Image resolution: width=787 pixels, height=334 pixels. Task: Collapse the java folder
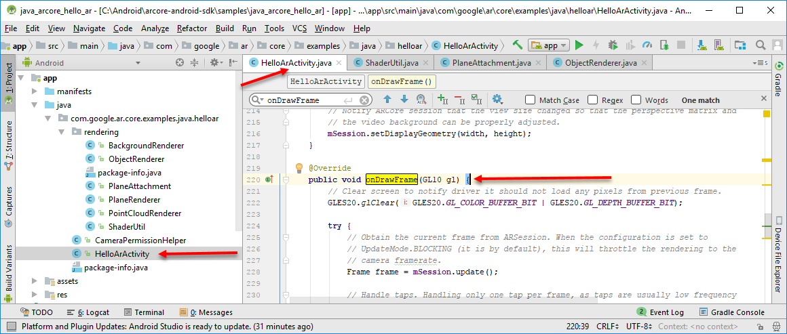point(34,105)
